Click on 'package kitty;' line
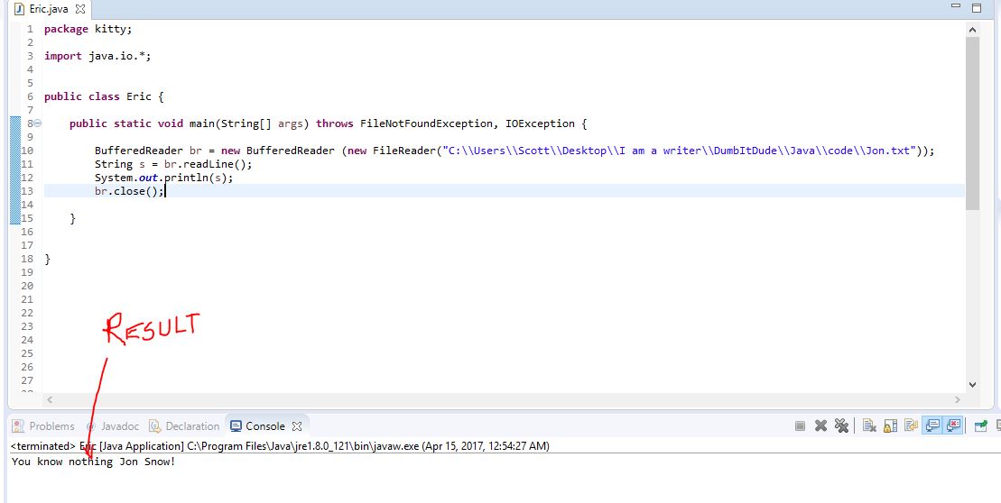 click(88, 29)
